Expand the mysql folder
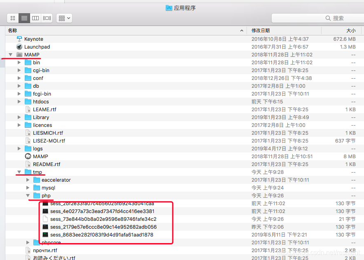This screenshot has height=260, width=364. click(28, 188)
